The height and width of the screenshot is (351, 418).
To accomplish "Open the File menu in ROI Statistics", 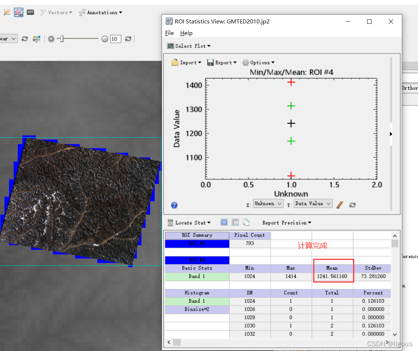I will (x=169, y=33).
